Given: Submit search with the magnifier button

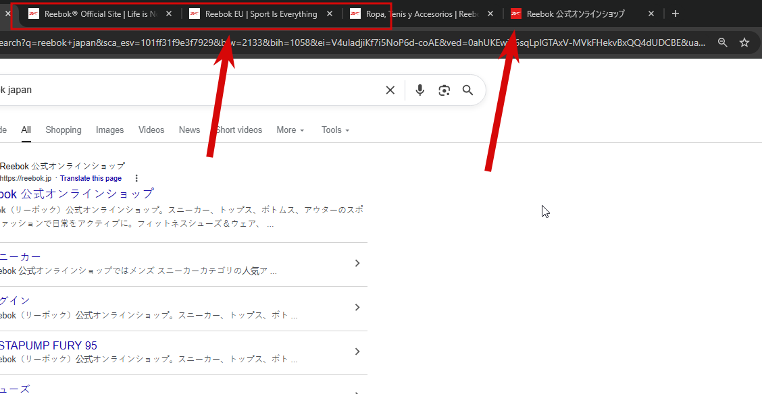Looking at the screenshot, I should click(x=467, y=90).
